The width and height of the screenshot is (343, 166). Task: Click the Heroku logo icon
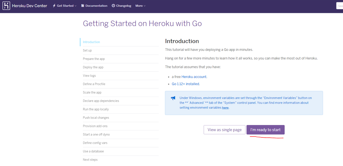pyautogui.click(x=6, y=6)
